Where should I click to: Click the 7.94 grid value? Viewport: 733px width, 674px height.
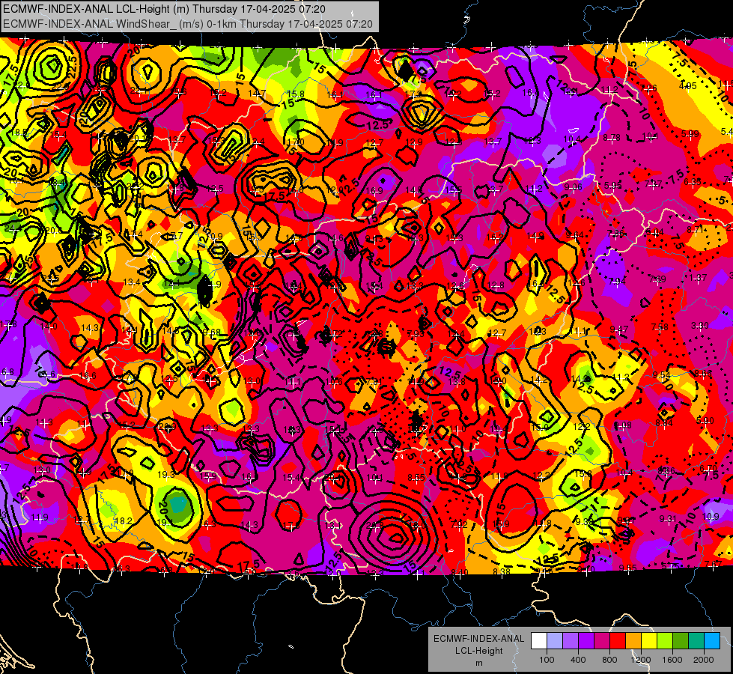click(x=617, y=281)
